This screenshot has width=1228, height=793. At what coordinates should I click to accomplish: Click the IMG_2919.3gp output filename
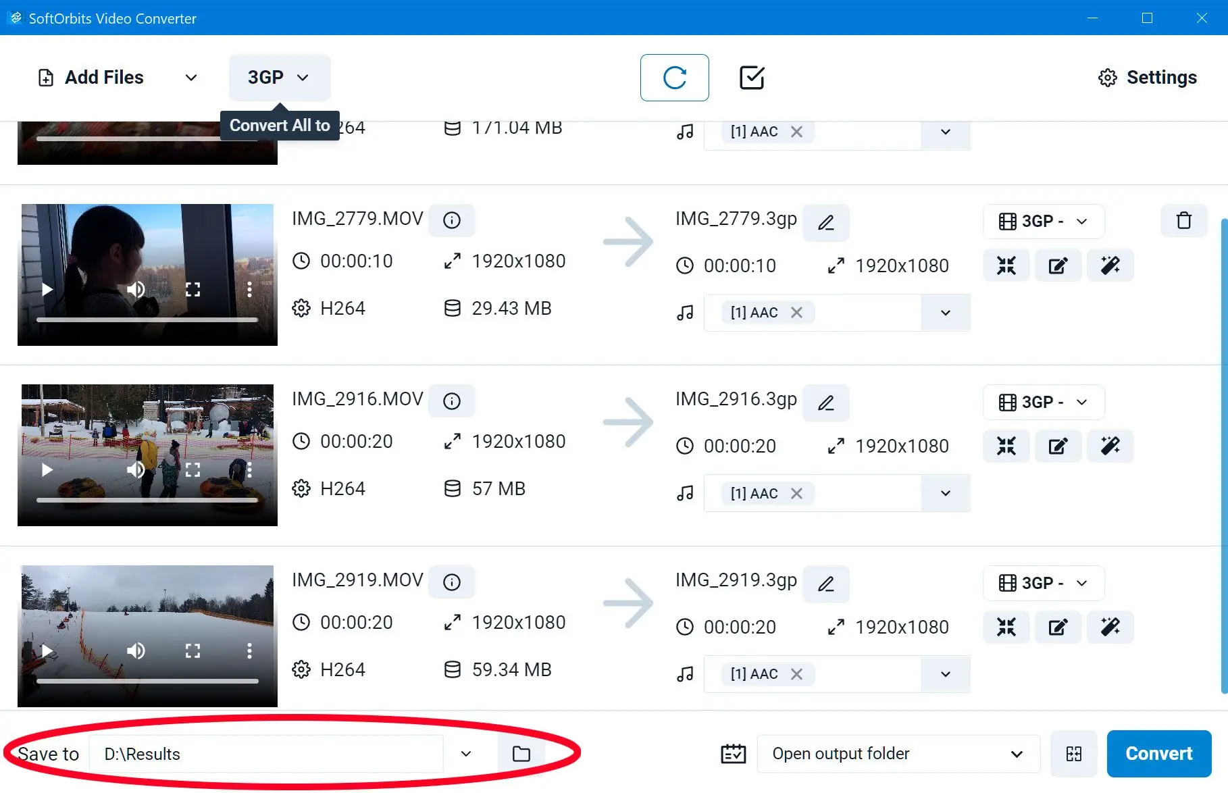click(736, 580)
